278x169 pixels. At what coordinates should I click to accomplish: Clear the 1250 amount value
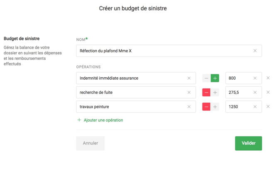click(255, 107)
